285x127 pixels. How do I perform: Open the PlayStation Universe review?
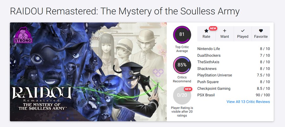point(234,75)
